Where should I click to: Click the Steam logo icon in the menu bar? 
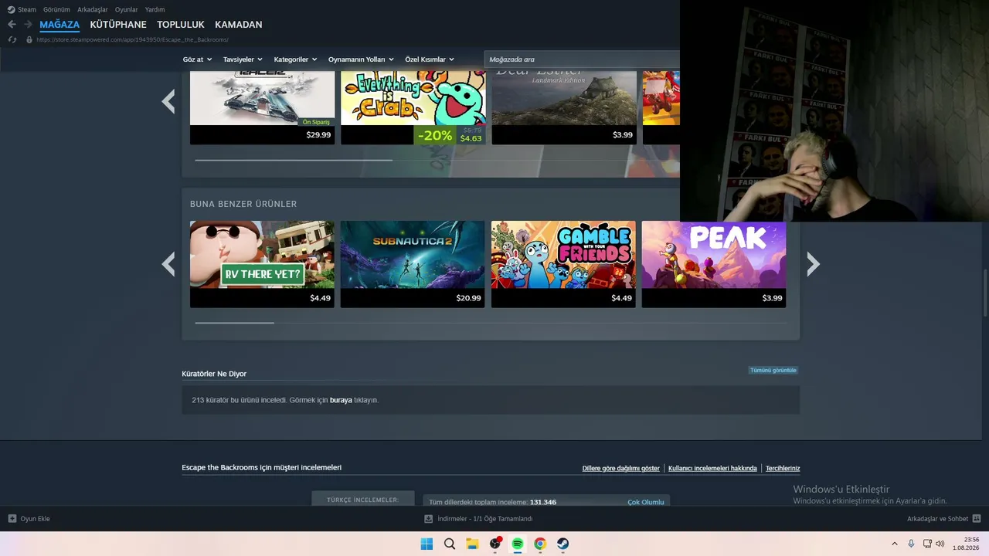11,9
